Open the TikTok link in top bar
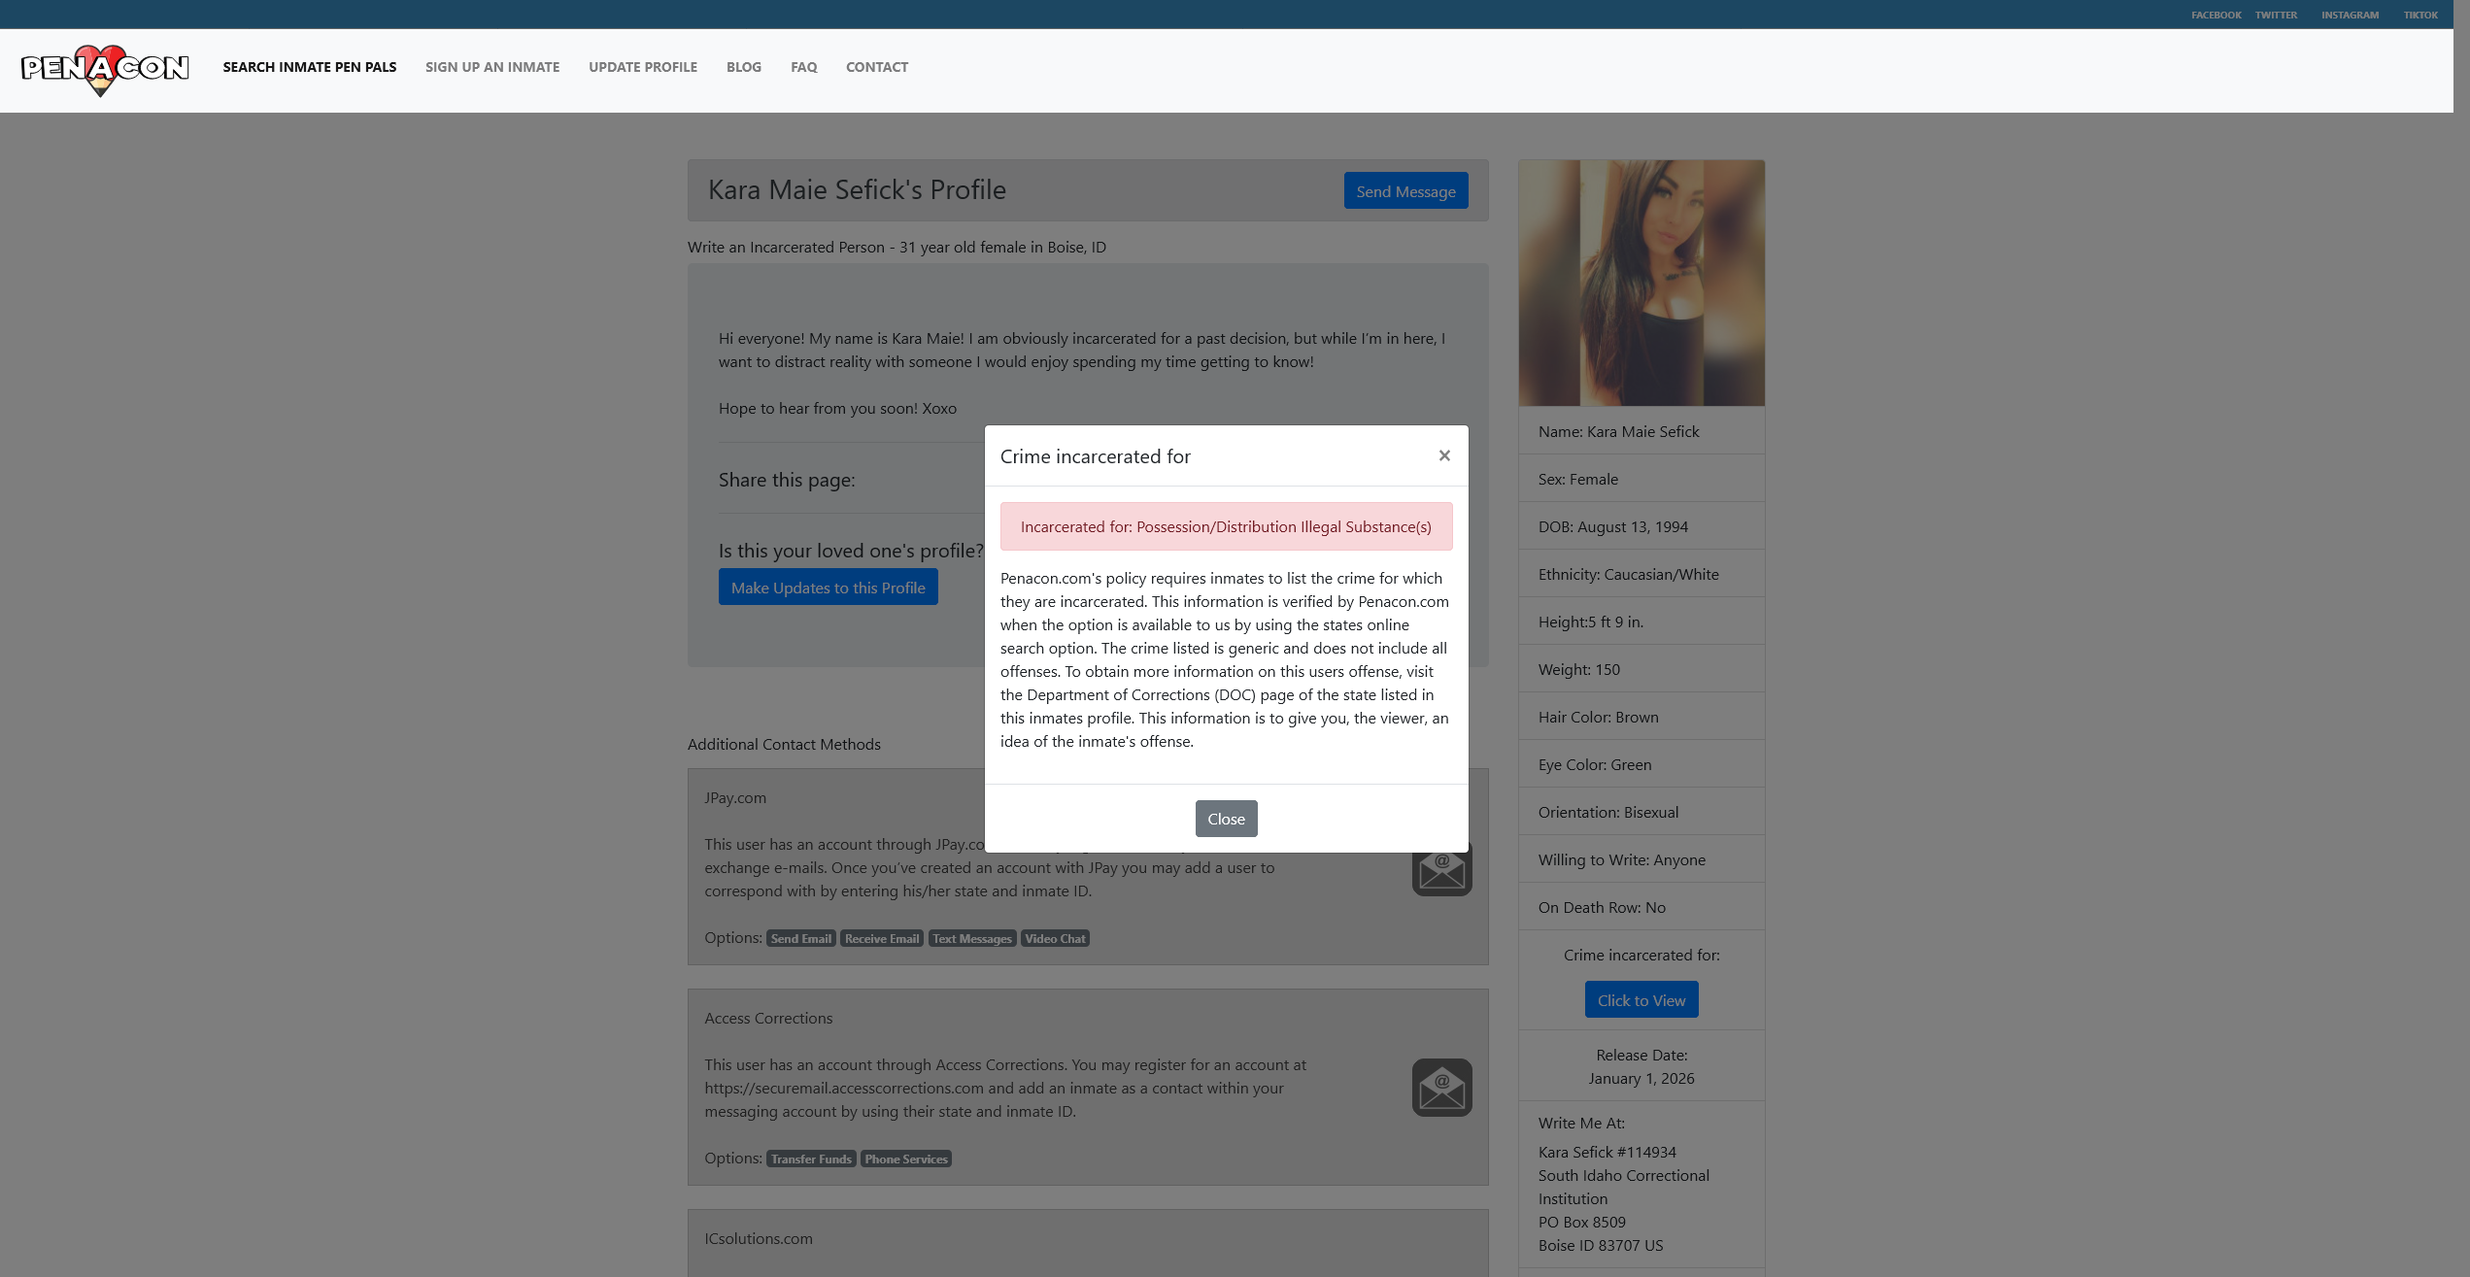2470x1277 pixels. 2419,15
